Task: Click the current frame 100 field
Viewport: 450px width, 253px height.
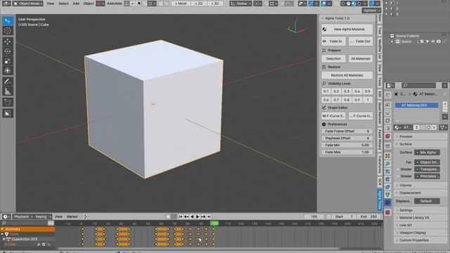Action: 314,216
